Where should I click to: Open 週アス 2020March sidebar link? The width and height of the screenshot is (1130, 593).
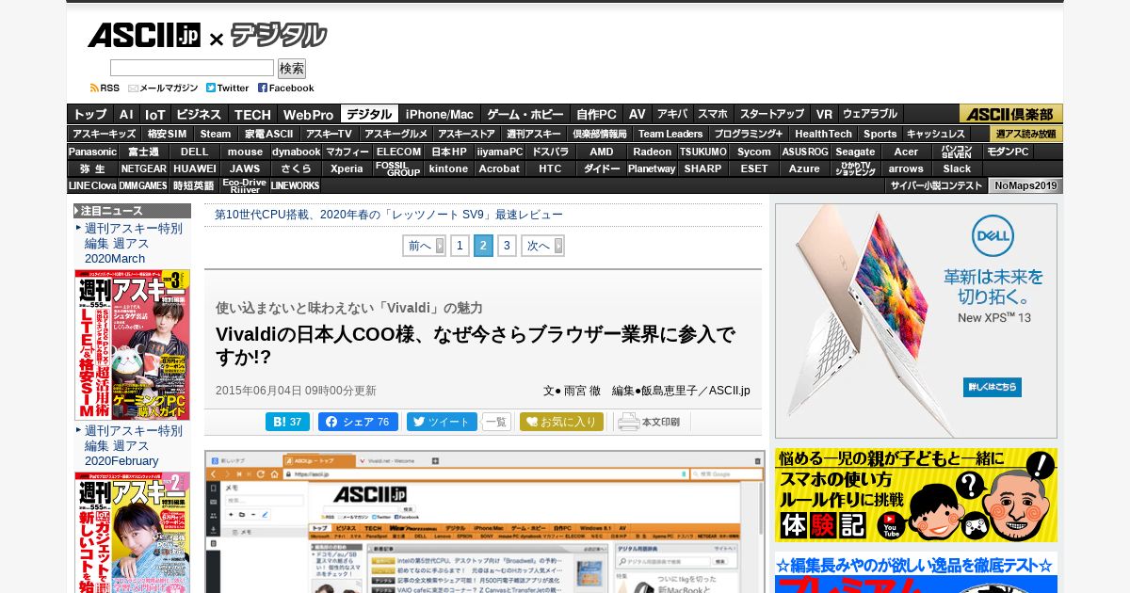[134, 244]
